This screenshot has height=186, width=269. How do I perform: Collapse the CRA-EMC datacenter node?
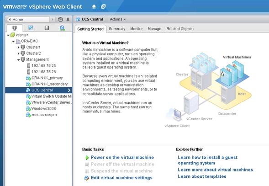(x=13, y=42)
